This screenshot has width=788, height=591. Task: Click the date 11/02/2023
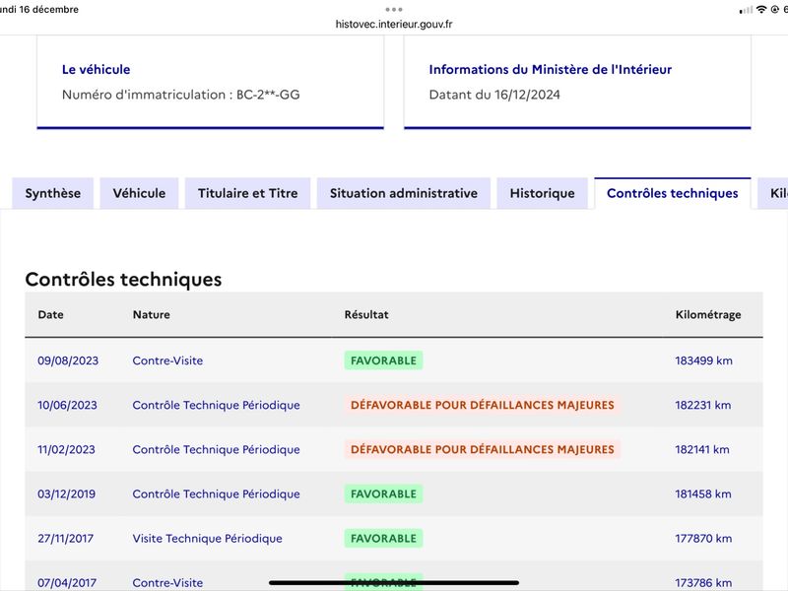coord(66,449)
